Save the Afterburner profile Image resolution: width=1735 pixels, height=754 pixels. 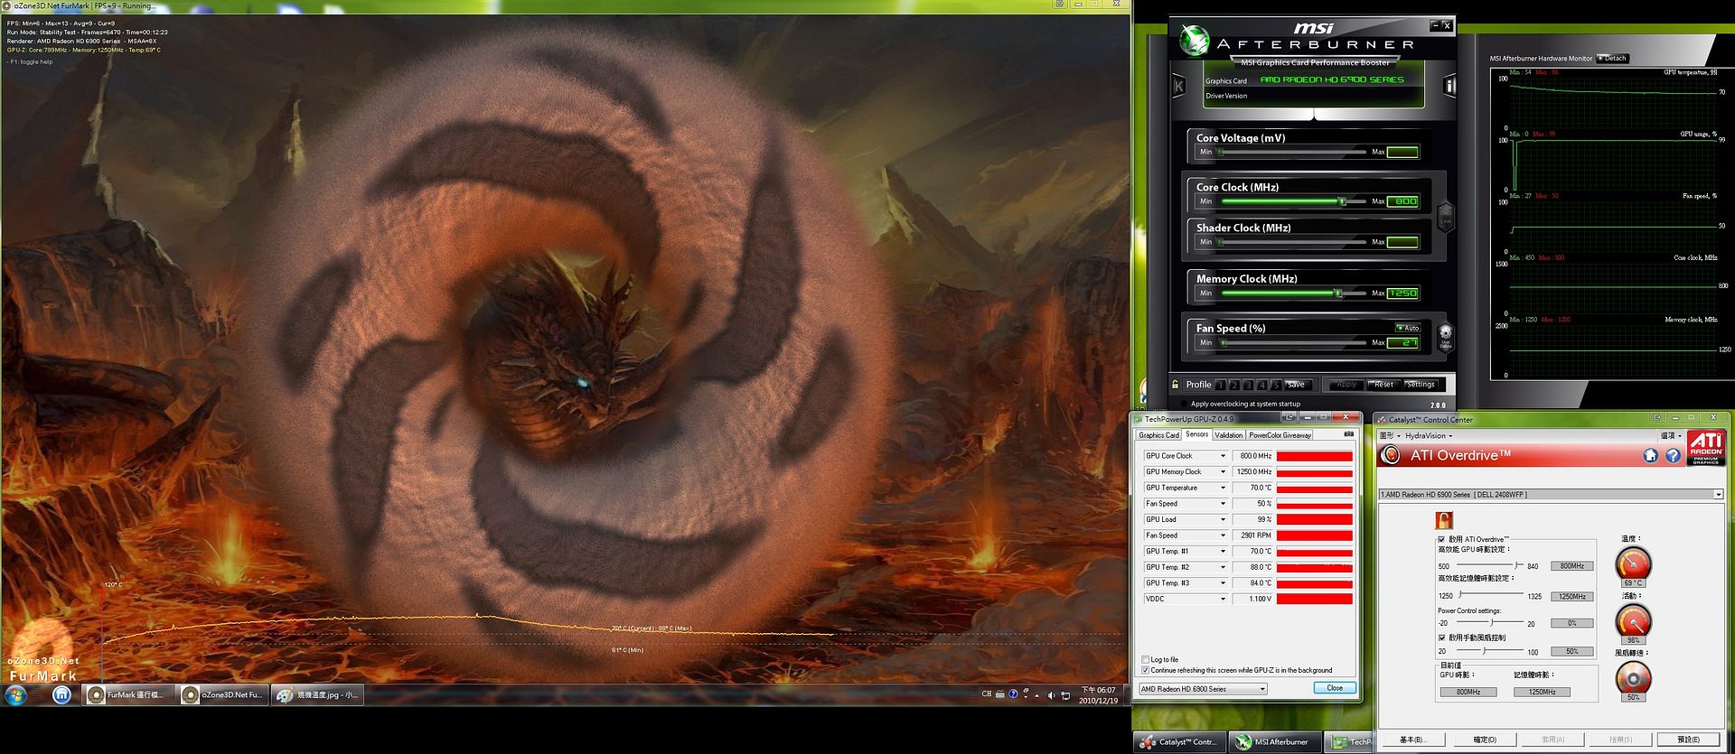point(1297,385)
